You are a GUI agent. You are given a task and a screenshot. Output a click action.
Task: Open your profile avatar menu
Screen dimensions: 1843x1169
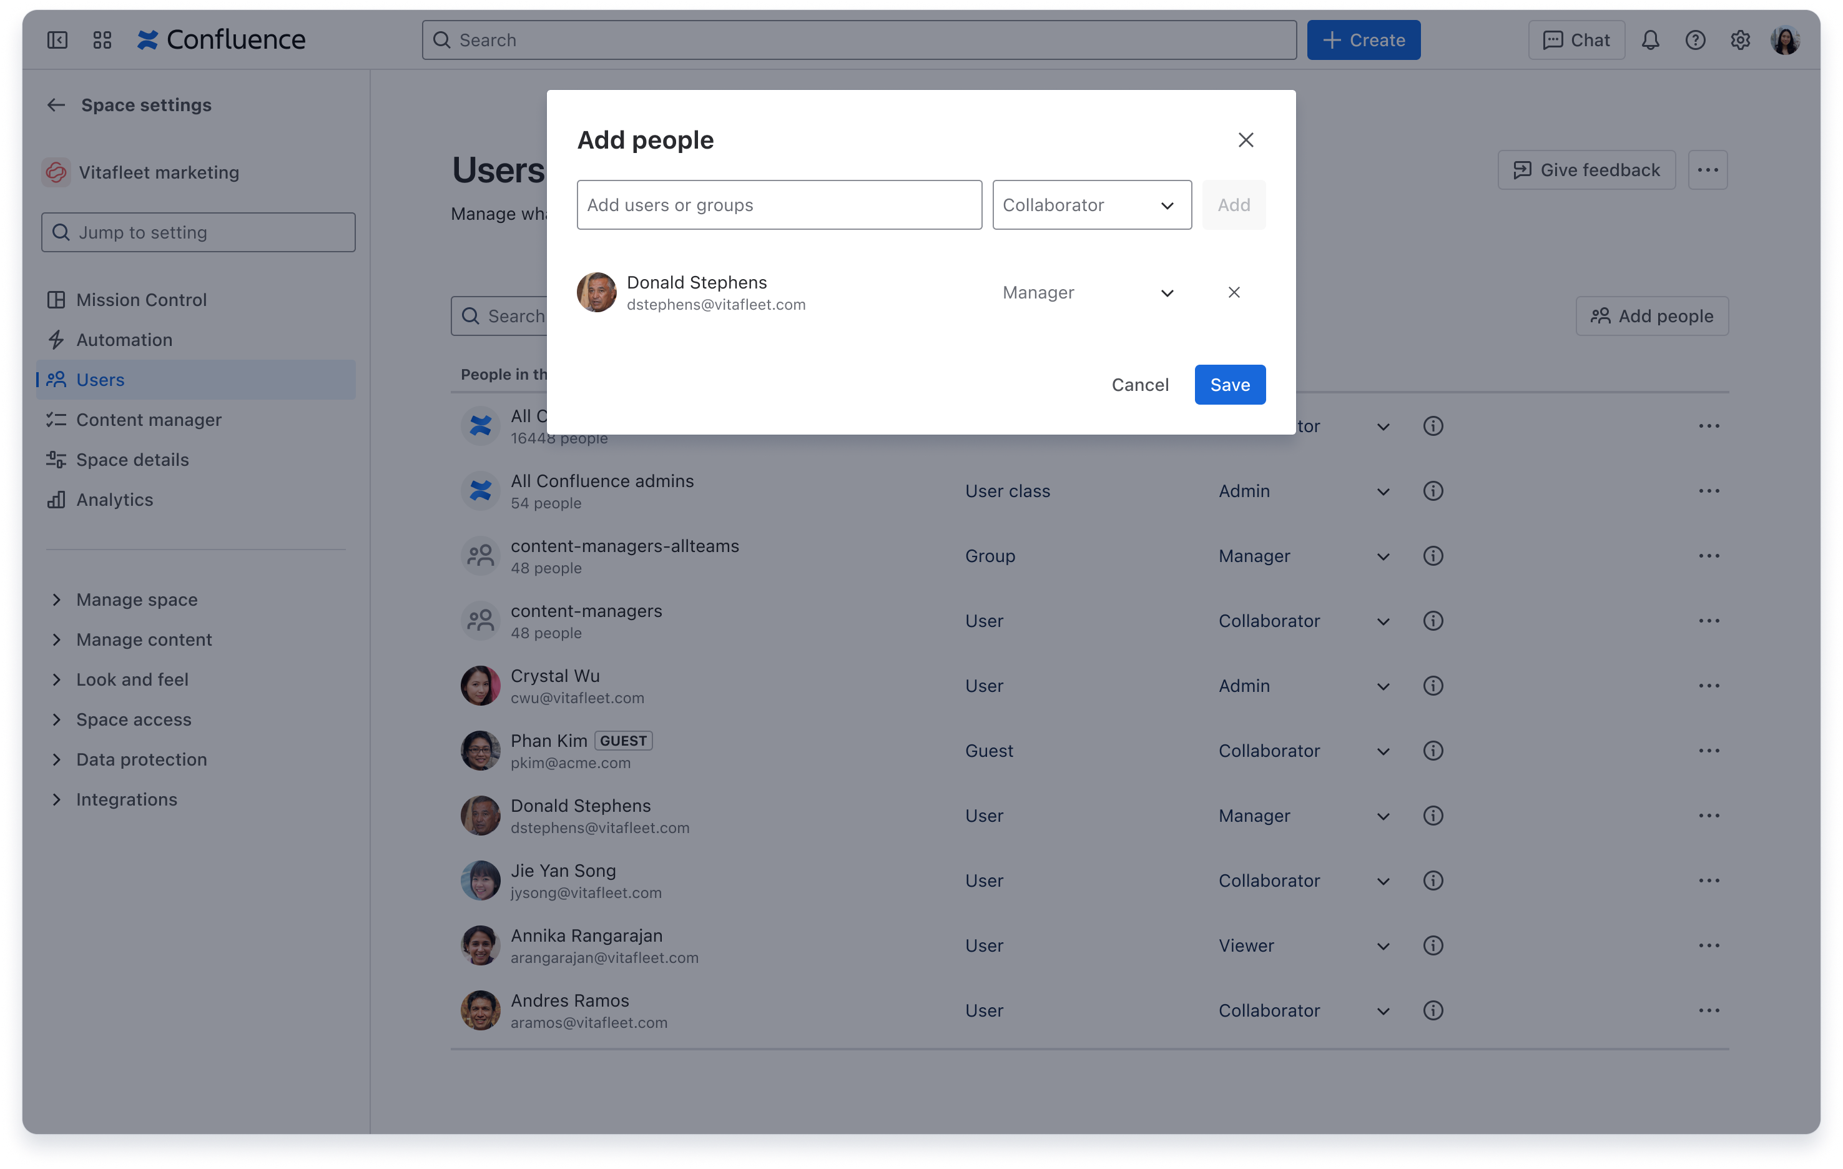[x=1786, y=40]
